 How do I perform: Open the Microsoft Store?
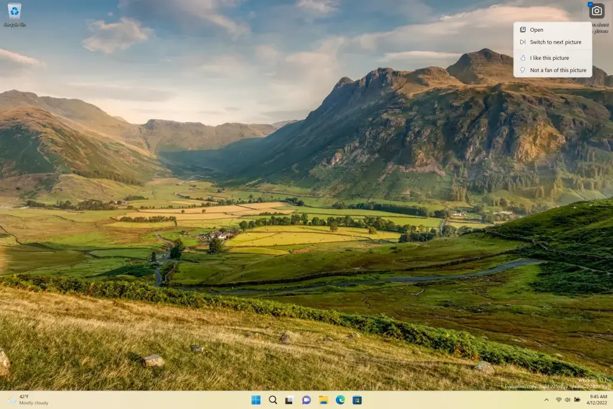(x=357, y=399)
